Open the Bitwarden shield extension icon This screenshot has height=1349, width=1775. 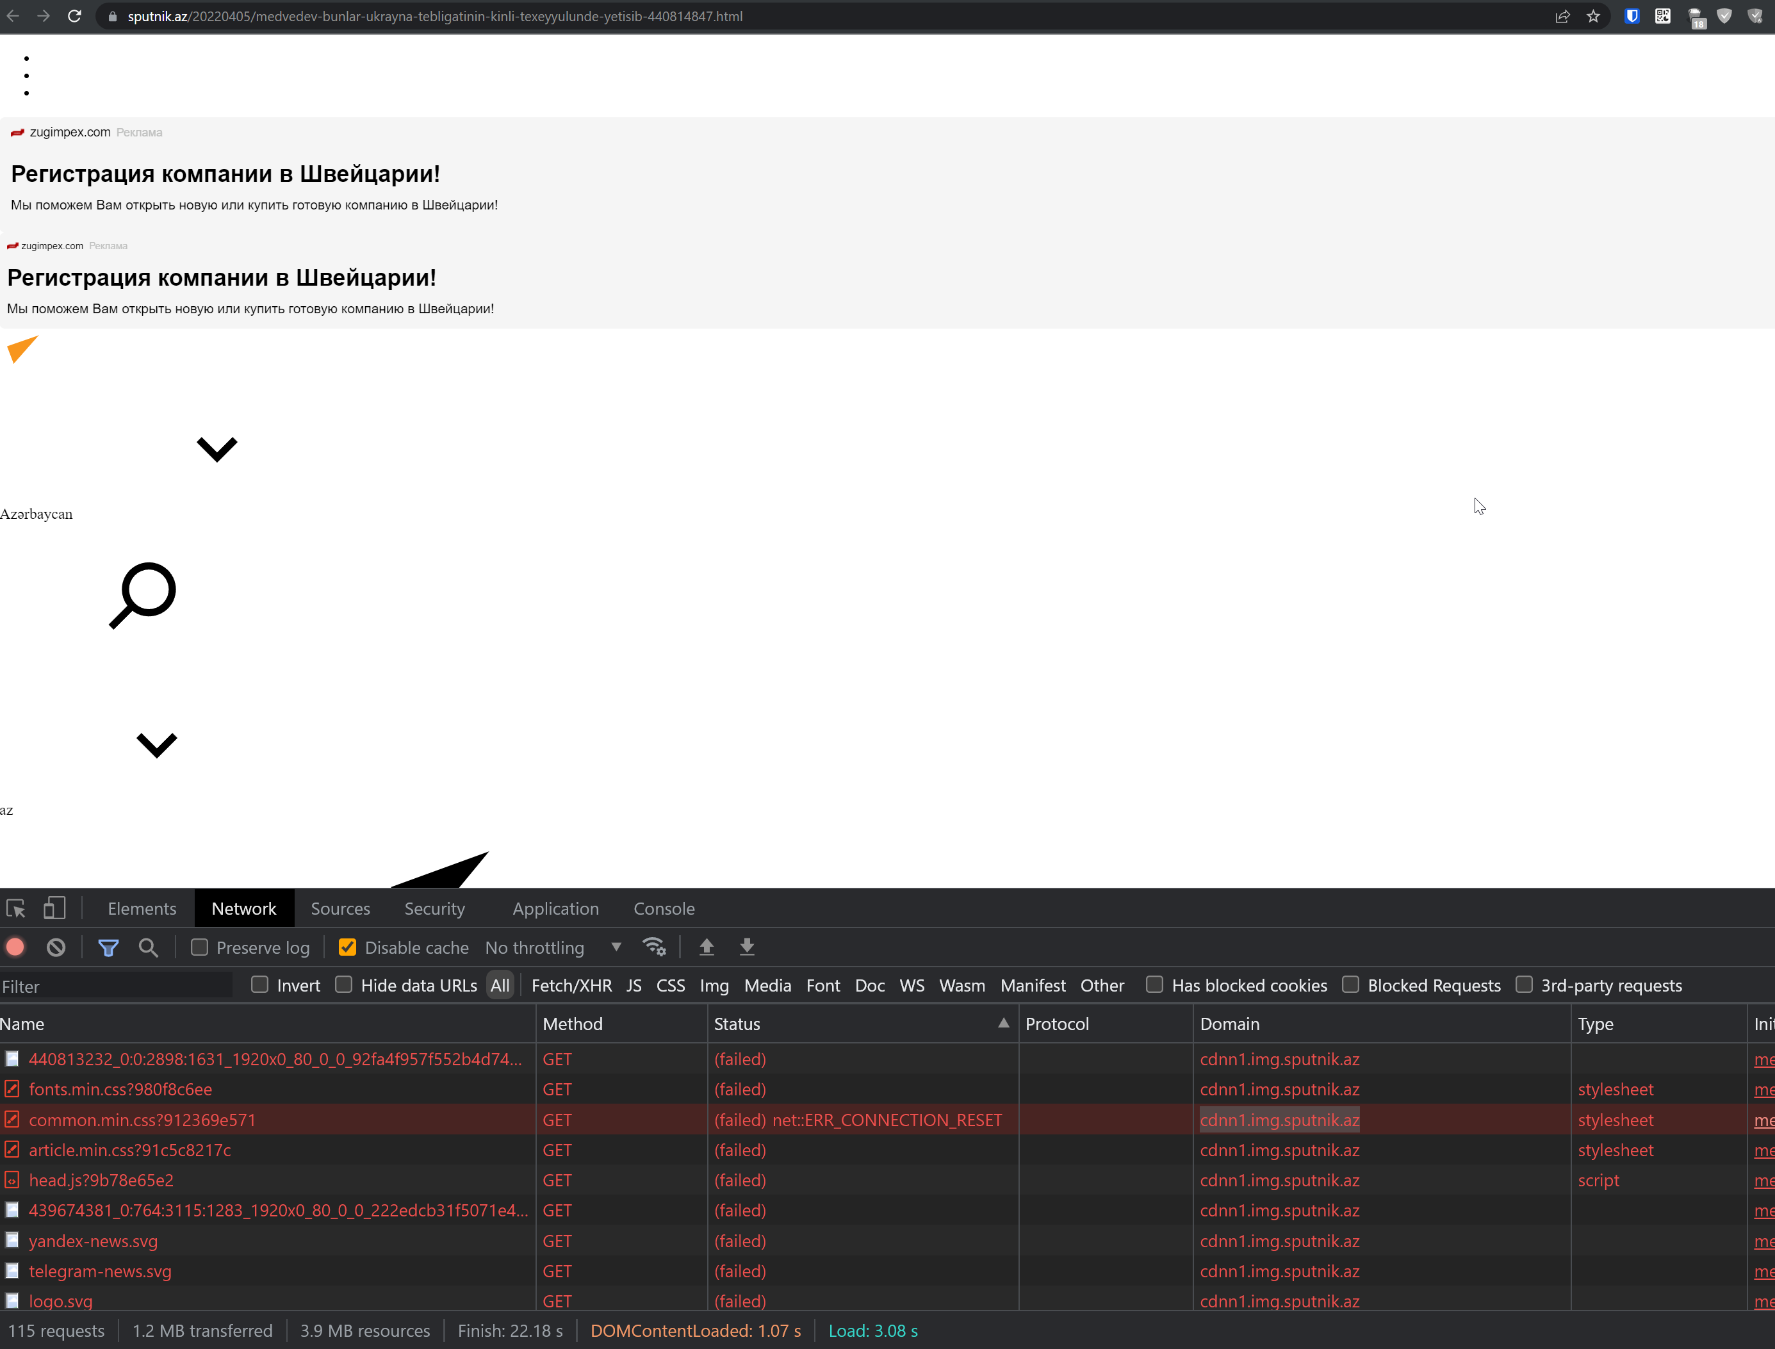[x=1632, y=16]
